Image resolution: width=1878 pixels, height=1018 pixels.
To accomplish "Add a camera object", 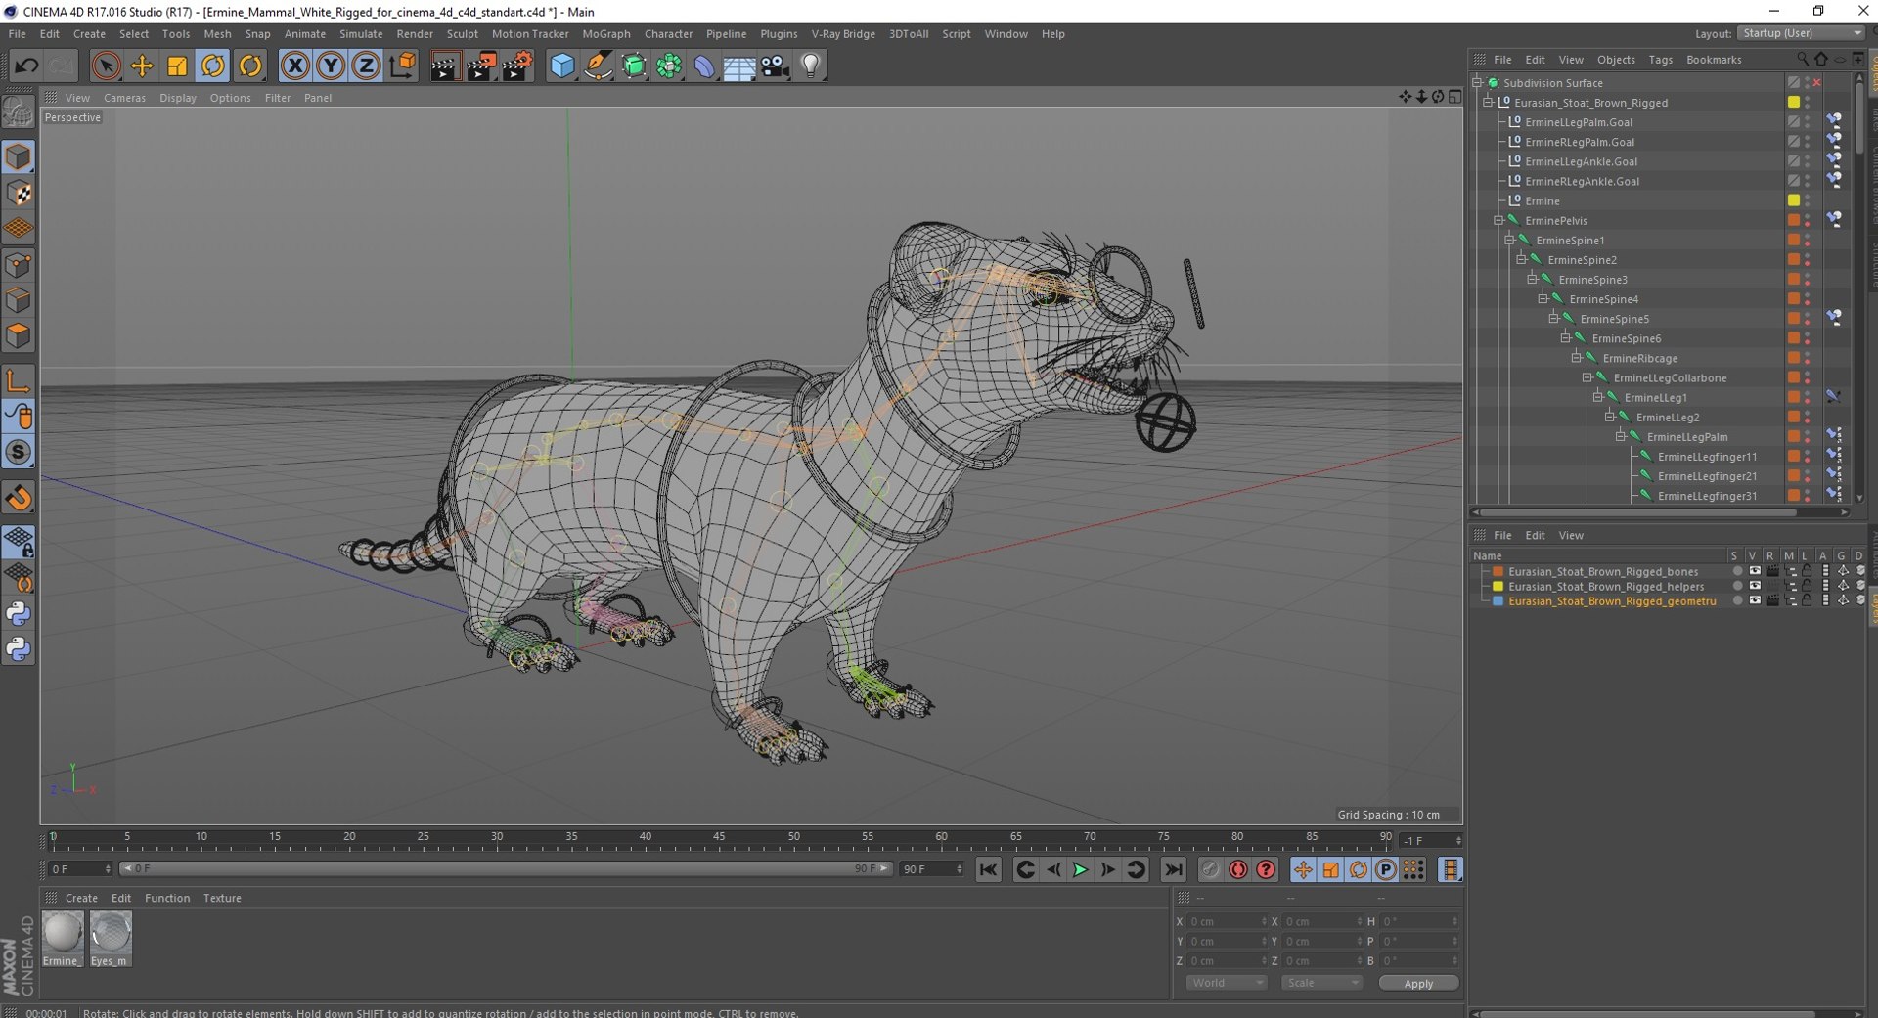I will (775, 66).
